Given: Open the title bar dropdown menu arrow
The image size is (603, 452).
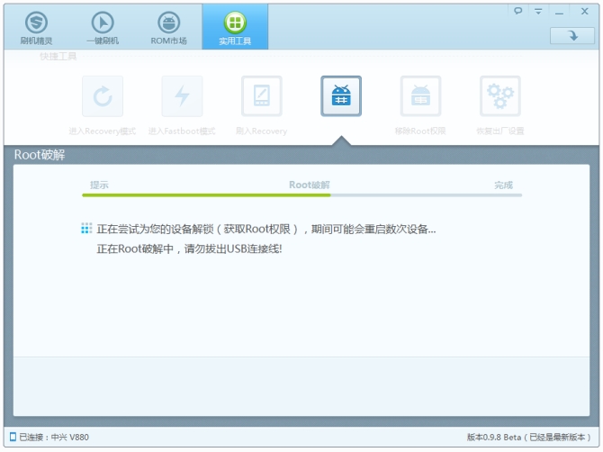Looking at the screenshot, I should tap(538, 11).
